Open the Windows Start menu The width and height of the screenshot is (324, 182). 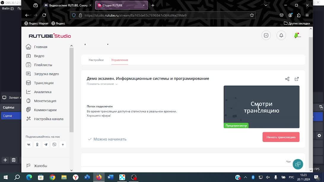[6, 177]
